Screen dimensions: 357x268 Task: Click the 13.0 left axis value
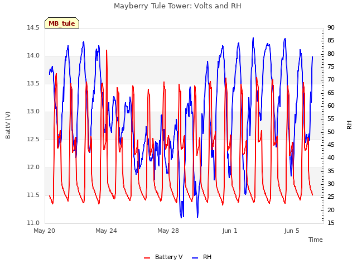click(x=33, y=112)
